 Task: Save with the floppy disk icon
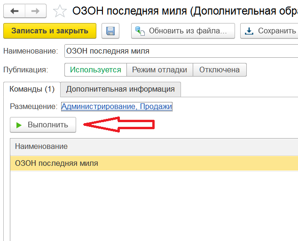[x=110, y=31]
